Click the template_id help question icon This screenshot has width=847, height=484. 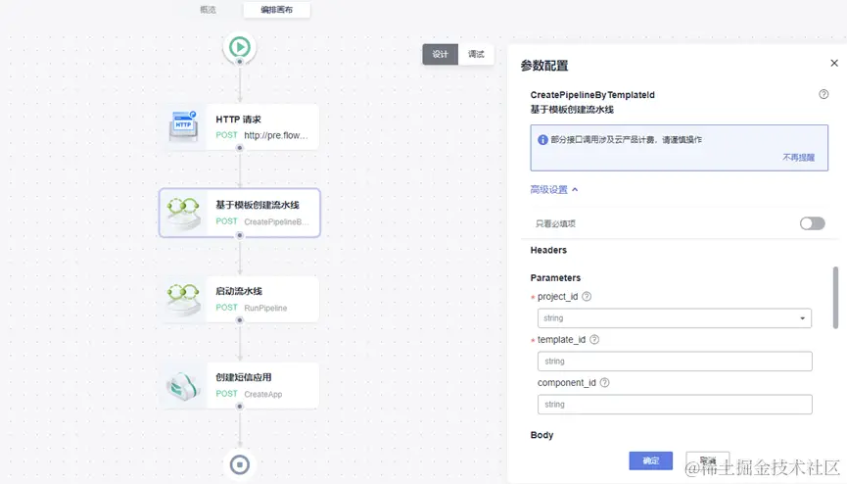[594, 340]
